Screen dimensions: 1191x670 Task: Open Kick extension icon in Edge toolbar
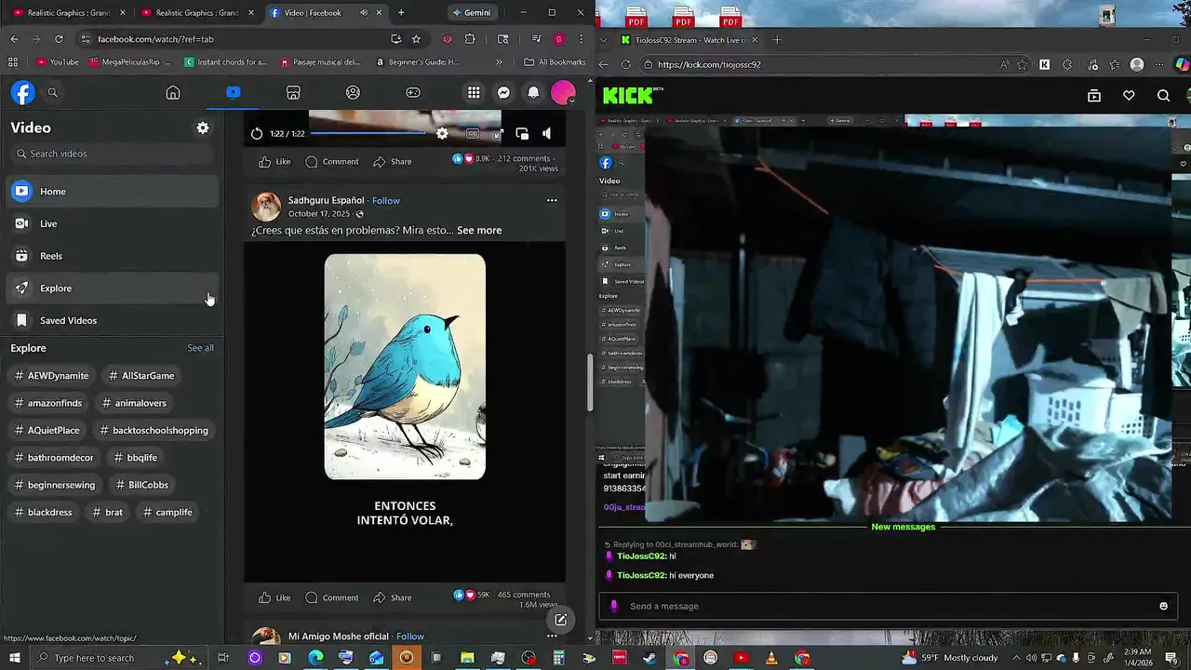point(1044,64)
